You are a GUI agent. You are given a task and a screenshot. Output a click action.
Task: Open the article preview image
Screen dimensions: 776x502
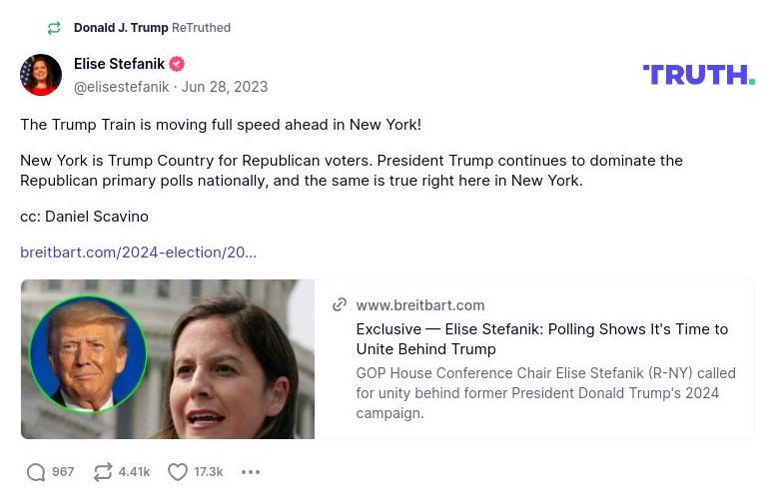click(x=168, y=359)
